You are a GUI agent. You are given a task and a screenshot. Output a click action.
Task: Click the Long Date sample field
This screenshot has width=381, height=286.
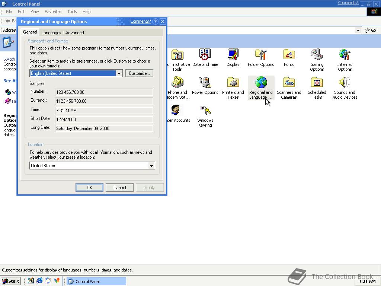pos(104,128)
